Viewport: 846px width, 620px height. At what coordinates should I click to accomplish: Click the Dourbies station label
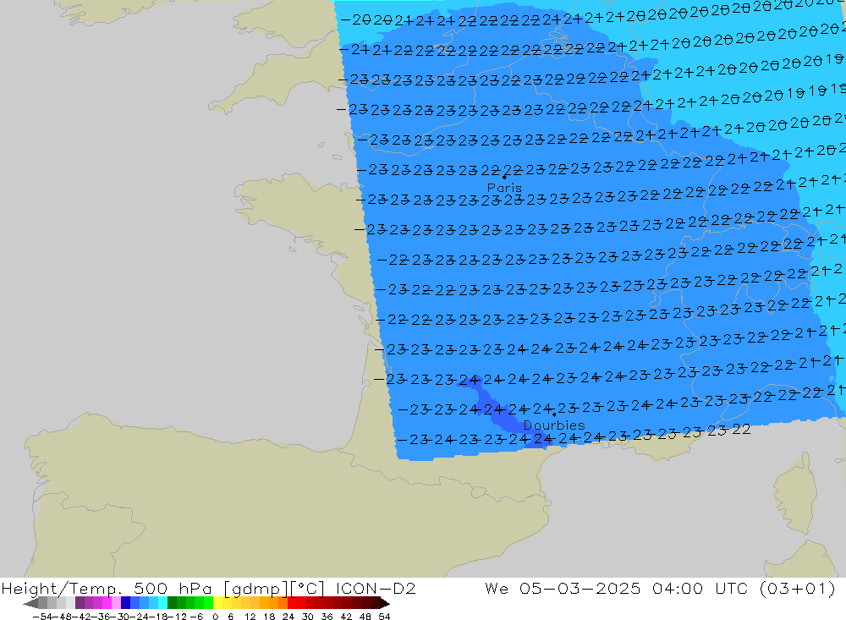click(x=554, y=425)
